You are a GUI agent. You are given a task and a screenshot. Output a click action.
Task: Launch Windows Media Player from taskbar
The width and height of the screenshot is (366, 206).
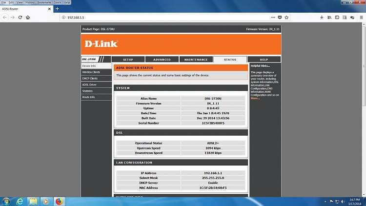tap(45, 201)
